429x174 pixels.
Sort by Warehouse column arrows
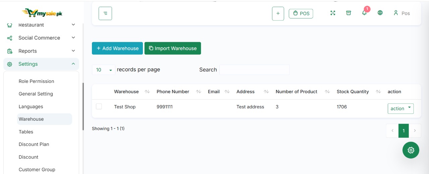(x=147, y=92)
